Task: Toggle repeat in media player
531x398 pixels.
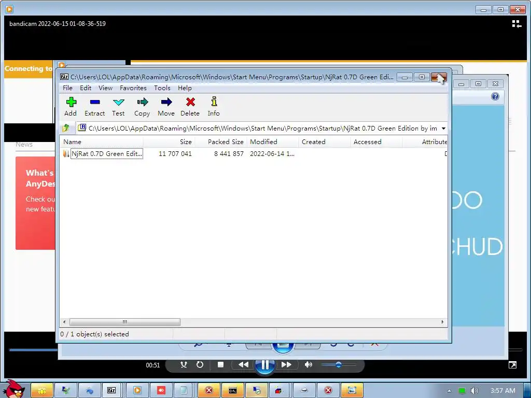Action: [x=200, y=364]
